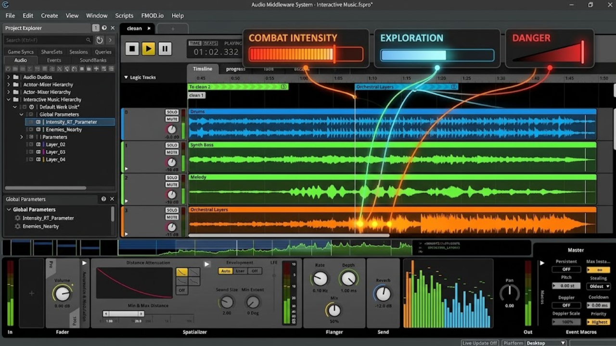Mute the Orchestral Layers track
Image resolution: width=616 pixels, height=346 pixels.
pyautogui.click(x=172, y=217)
